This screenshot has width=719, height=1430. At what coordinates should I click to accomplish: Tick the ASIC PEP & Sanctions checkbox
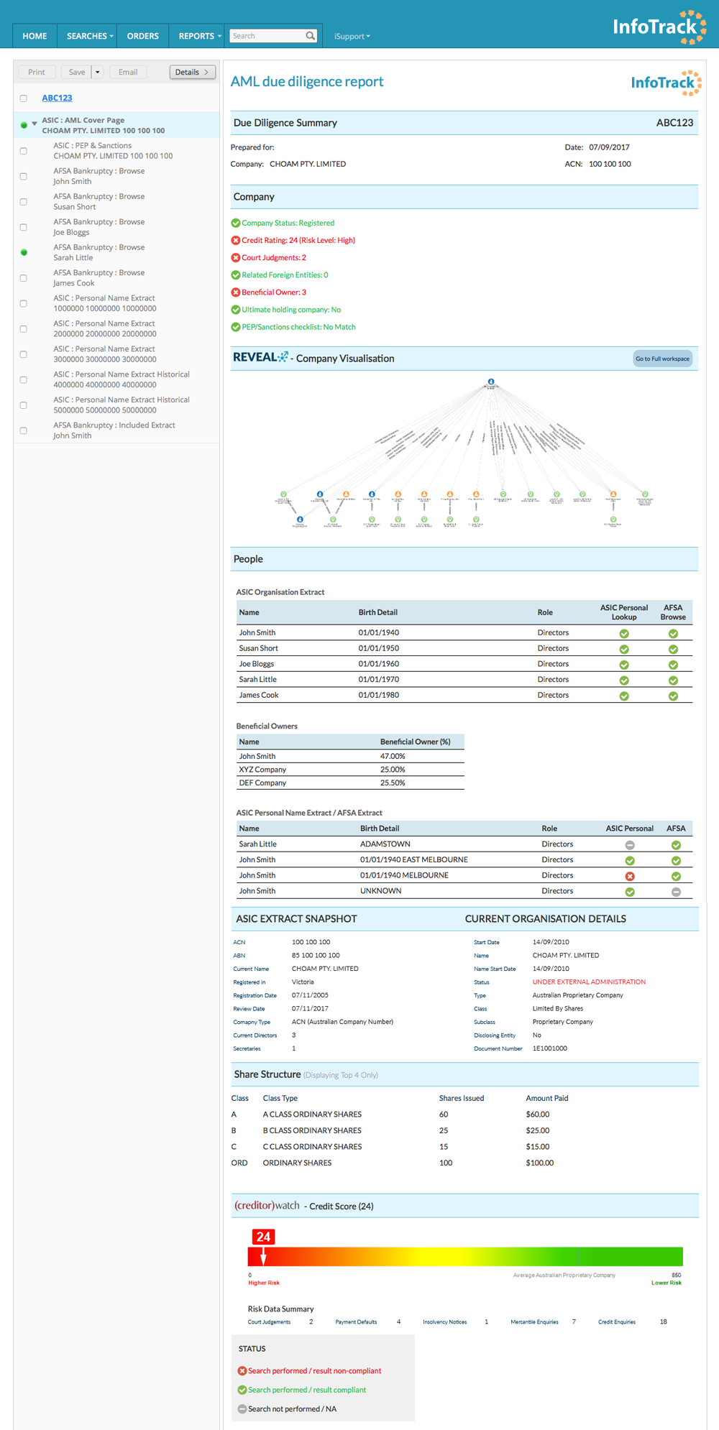24,151
